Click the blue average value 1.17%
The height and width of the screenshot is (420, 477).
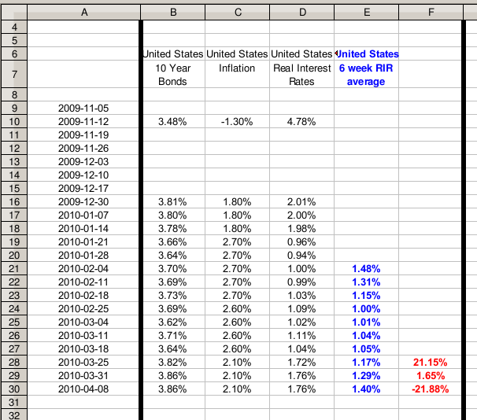pos(366,363)
